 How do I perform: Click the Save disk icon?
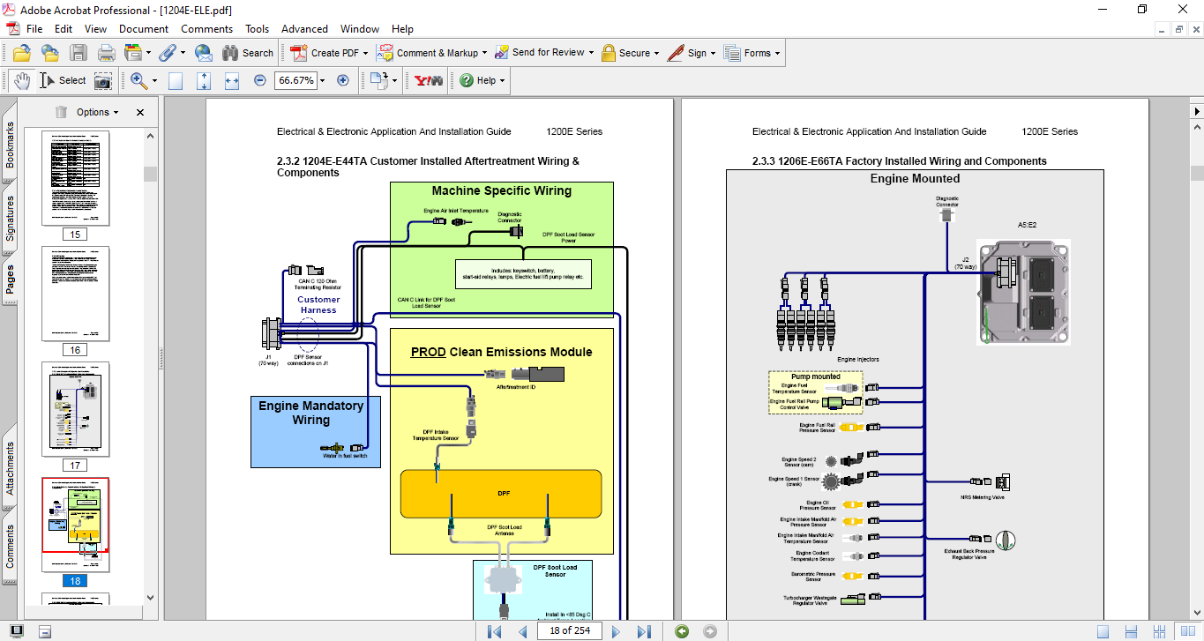[x=79, y=53]
